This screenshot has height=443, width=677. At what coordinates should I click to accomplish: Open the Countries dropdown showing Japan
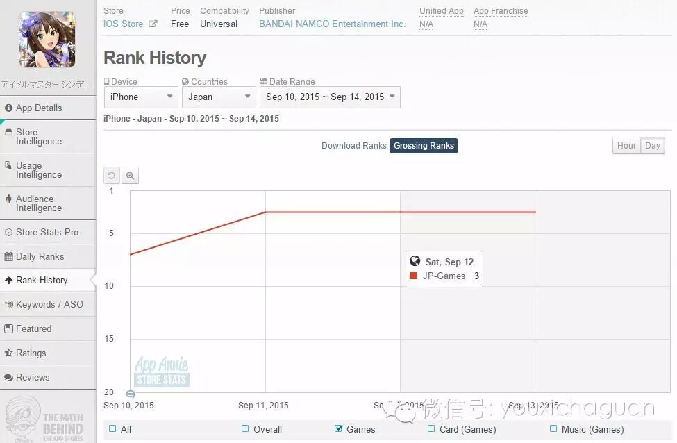click(x=219, y=97)
